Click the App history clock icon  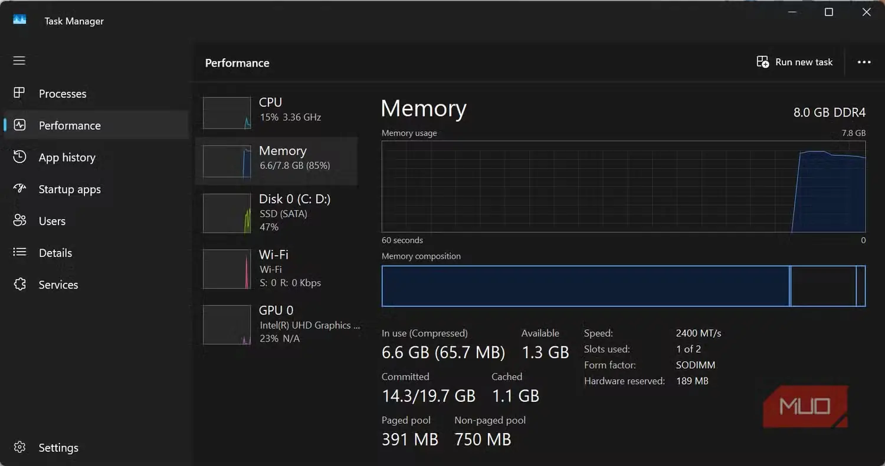[x=19, y=157]
